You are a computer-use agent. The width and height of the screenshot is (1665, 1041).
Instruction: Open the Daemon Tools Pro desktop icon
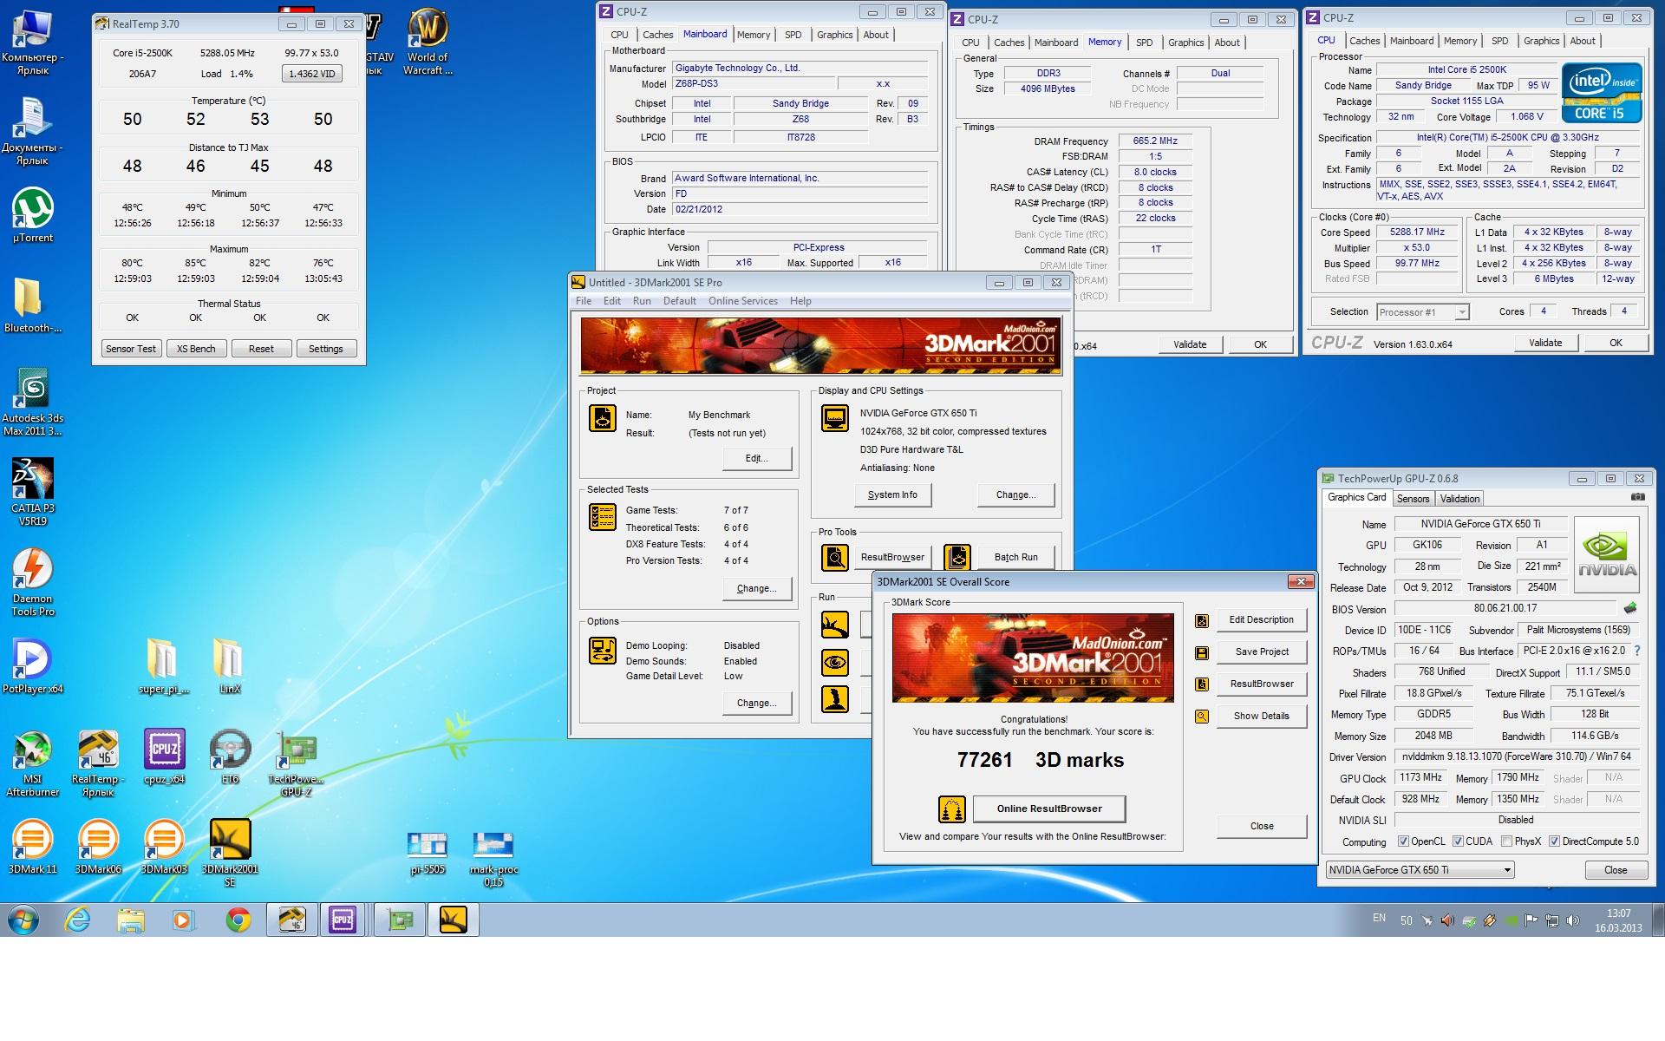[33, 582]
